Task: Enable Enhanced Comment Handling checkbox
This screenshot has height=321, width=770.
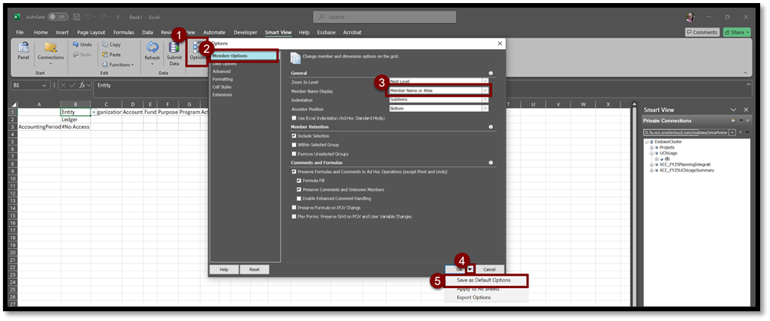Action: [298, 198]
